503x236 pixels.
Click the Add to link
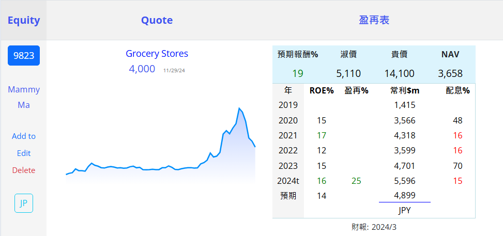(24, 136)
